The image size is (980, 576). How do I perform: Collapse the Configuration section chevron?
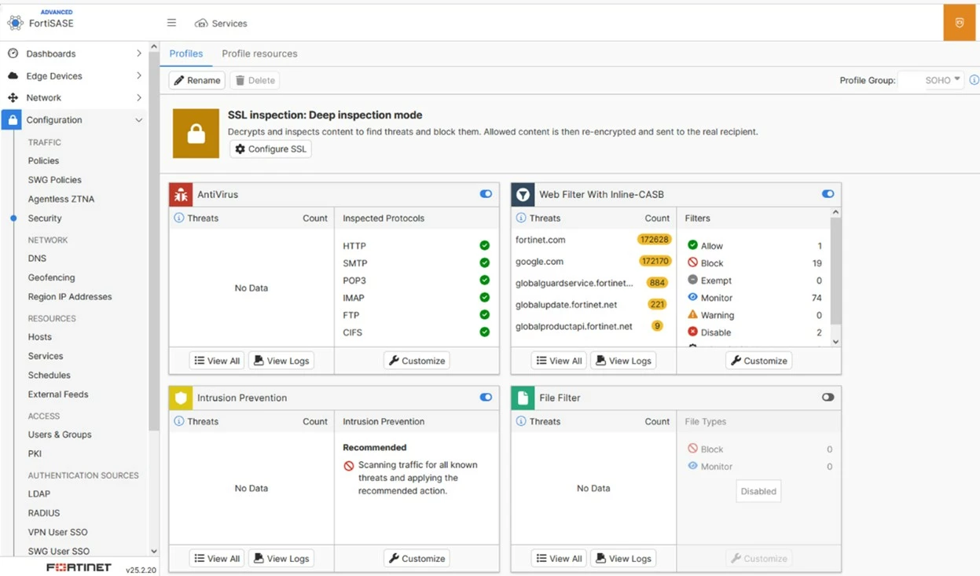pyautogui.click(x=139, y=120)
